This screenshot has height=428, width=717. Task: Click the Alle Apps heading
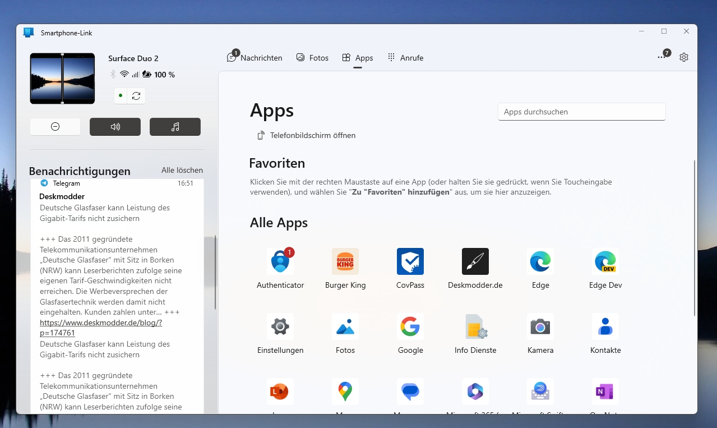tap(279, 223)
